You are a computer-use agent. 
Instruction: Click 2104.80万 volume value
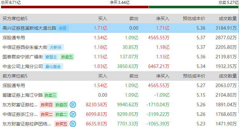tap(226, 95)
